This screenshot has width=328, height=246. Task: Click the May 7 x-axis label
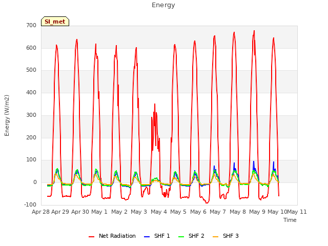(x=218, y=212)
